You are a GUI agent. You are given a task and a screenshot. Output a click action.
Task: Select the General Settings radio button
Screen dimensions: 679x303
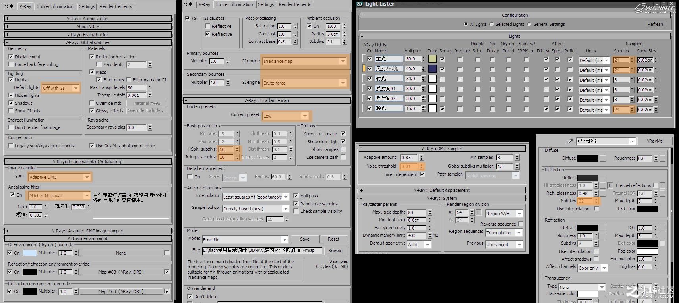click(x=529, y=24)
